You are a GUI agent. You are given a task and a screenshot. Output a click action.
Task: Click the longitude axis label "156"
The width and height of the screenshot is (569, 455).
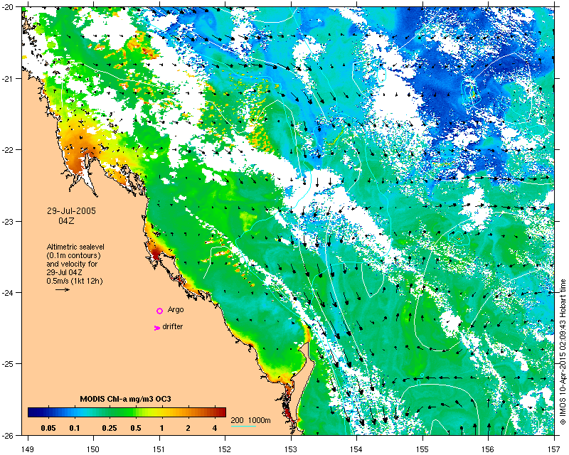[489, 449]
